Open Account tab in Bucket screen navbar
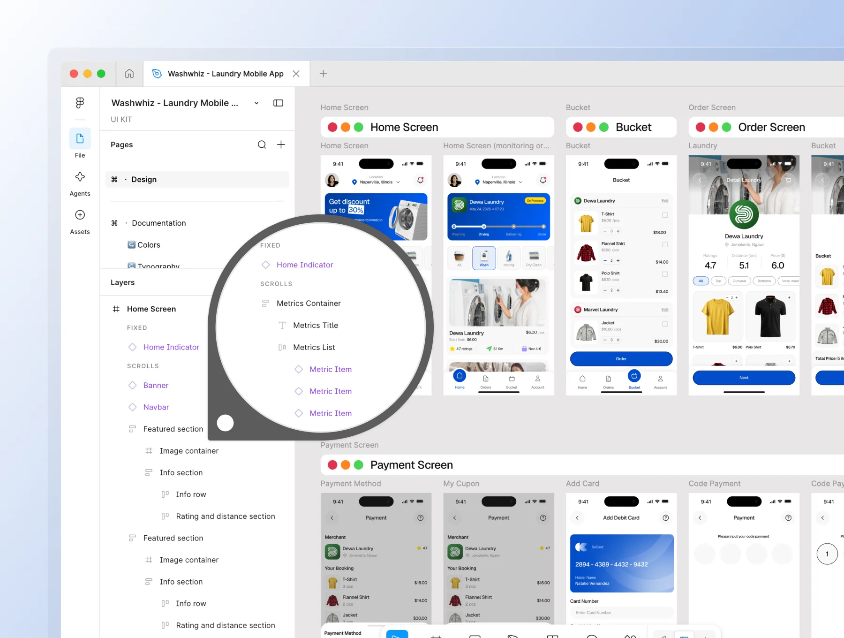This screenshot has height=638, width=844. coord(661,382)
